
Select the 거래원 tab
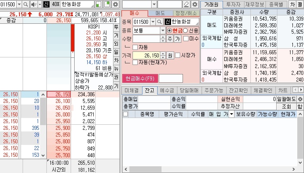(x=211, y=4)
